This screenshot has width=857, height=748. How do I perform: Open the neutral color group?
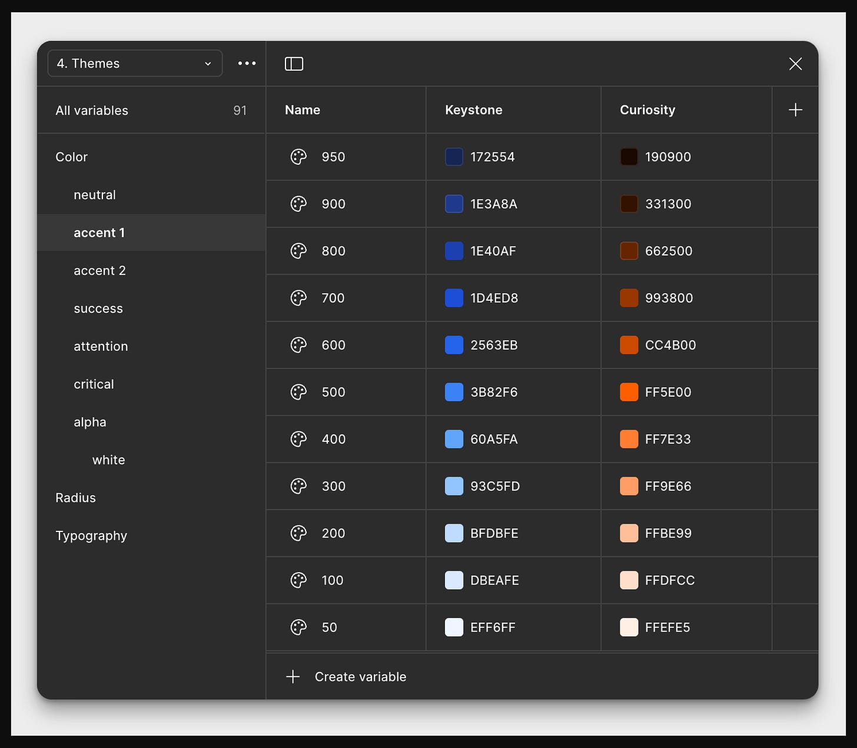tap(151, 195)
